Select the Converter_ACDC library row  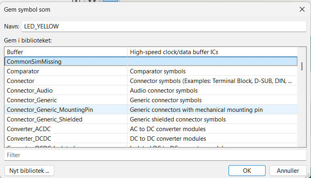(151, 129)
